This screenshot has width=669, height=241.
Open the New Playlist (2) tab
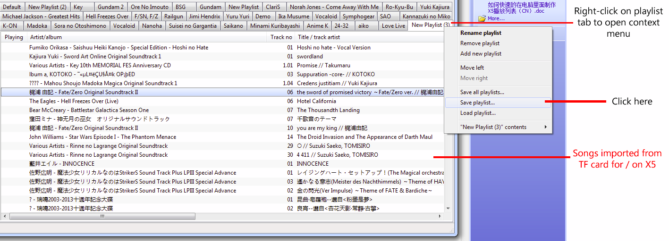click(47, 7)
